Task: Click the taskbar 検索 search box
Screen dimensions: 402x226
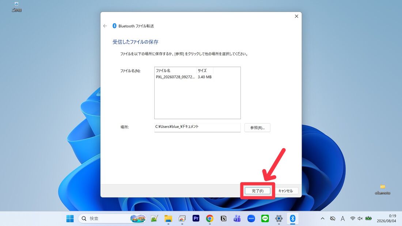Action: [112, 219]
